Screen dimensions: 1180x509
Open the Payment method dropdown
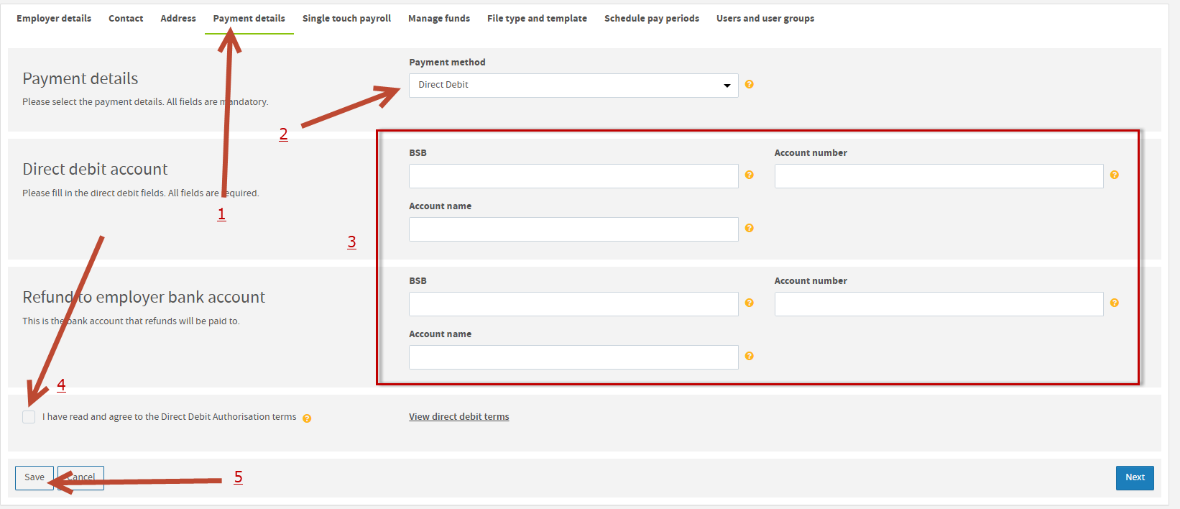click(573, 86)
